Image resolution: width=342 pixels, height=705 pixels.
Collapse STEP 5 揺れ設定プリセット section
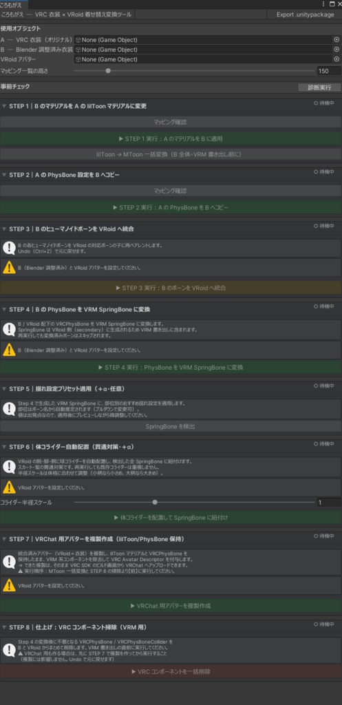[x=4, y=388]
